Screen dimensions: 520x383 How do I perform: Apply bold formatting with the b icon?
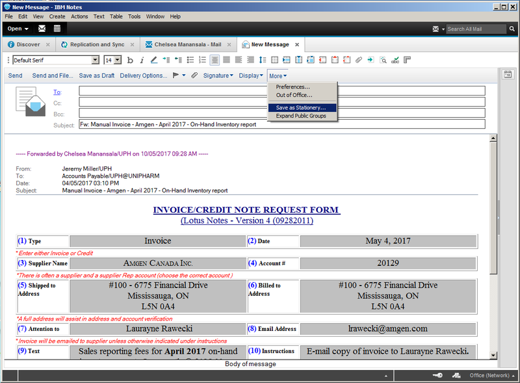tap(130, 60)
